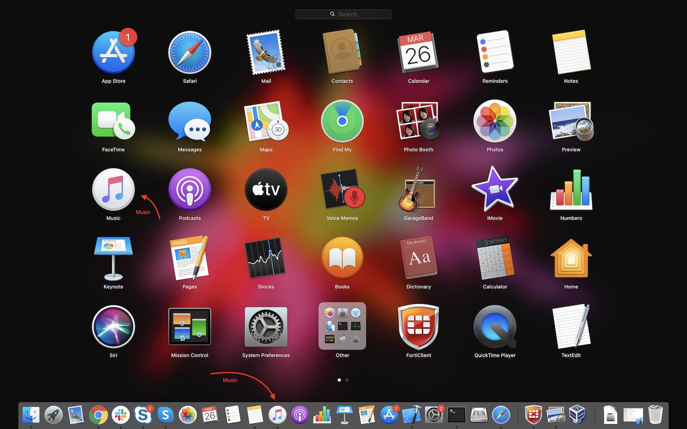The image size is (687, 429).
Task: Open Numbers from the Dock
Action: [322, 414]
